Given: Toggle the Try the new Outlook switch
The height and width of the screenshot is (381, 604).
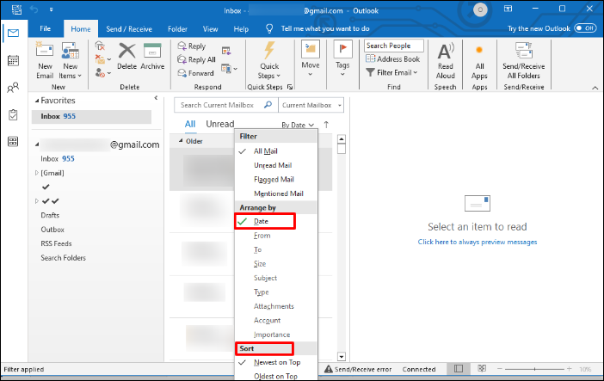Looking at the screenshot, I should (x=585, y=28).
